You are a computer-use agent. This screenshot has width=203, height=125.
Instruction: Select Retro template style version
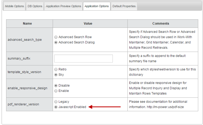[56, 69]
